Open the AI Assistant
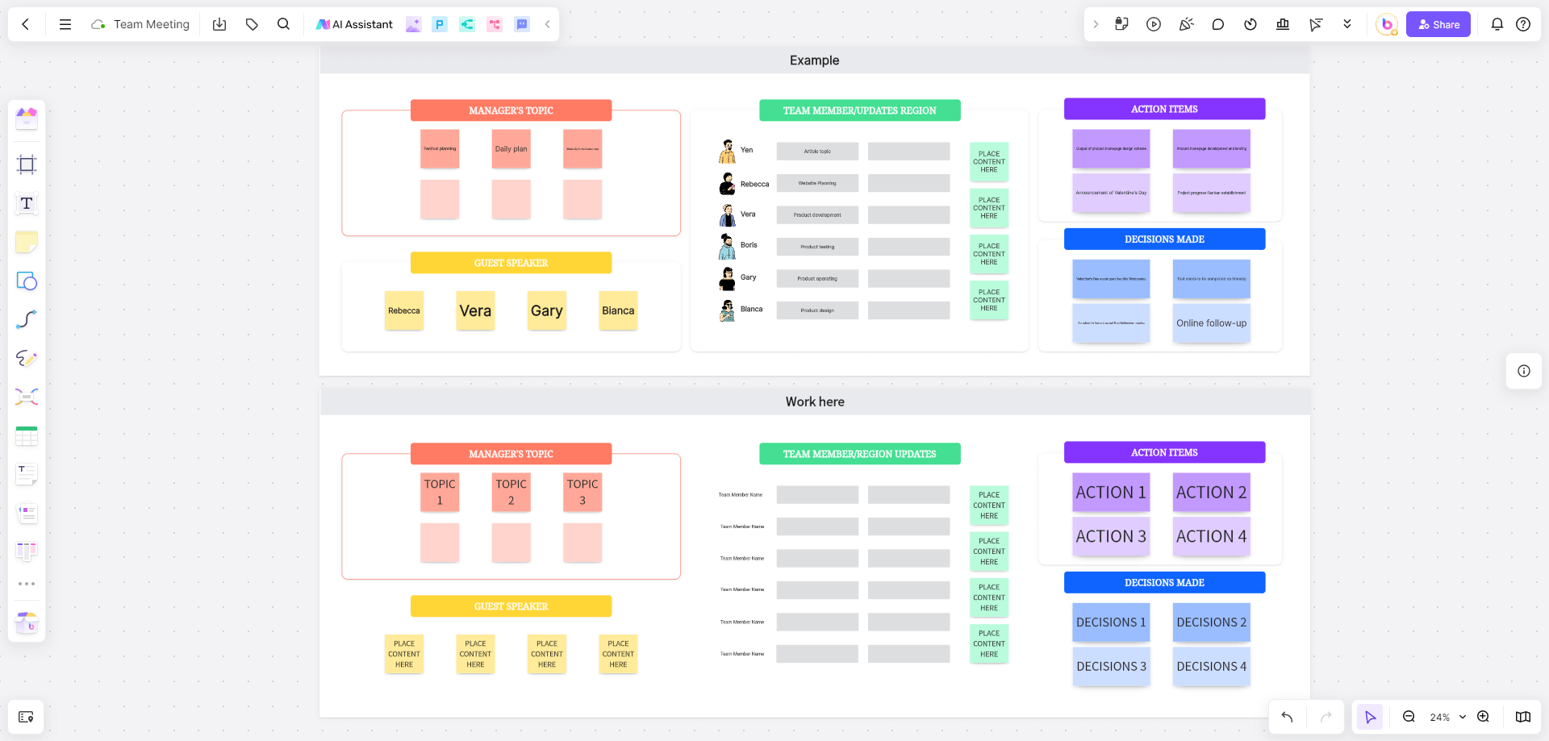 pyautogui.click(x=354, y=24)
